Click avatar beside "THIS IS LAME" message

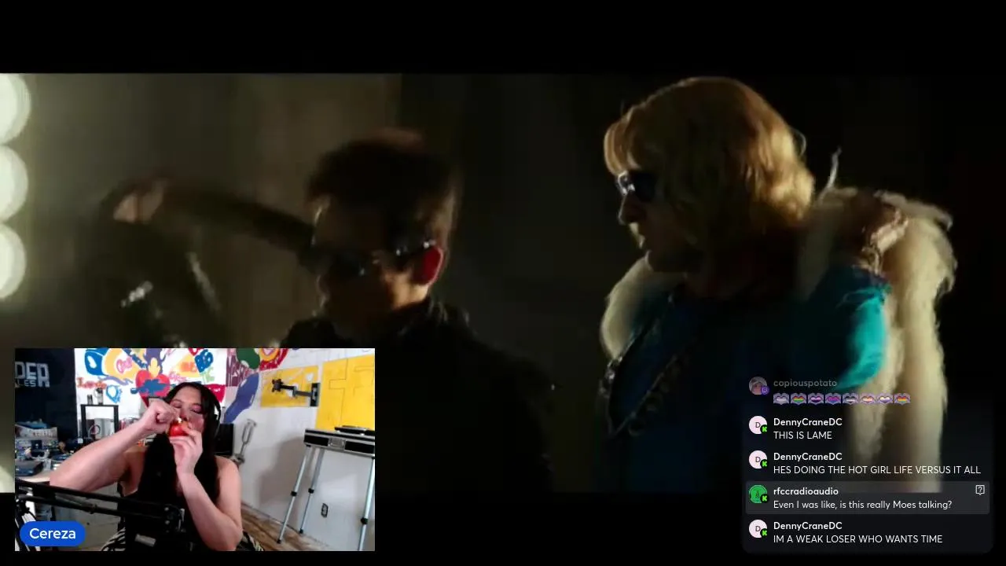click(x=758, y=424)
